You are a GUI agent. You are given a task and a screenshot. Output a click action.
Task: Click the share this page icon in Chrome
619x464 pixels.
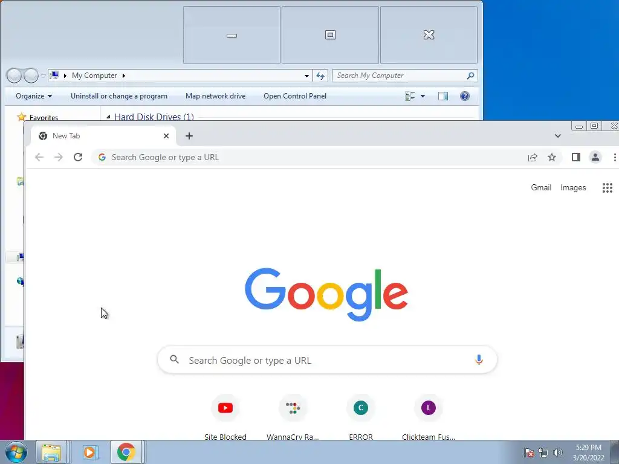pyautogui.click(x=533, y=157)
